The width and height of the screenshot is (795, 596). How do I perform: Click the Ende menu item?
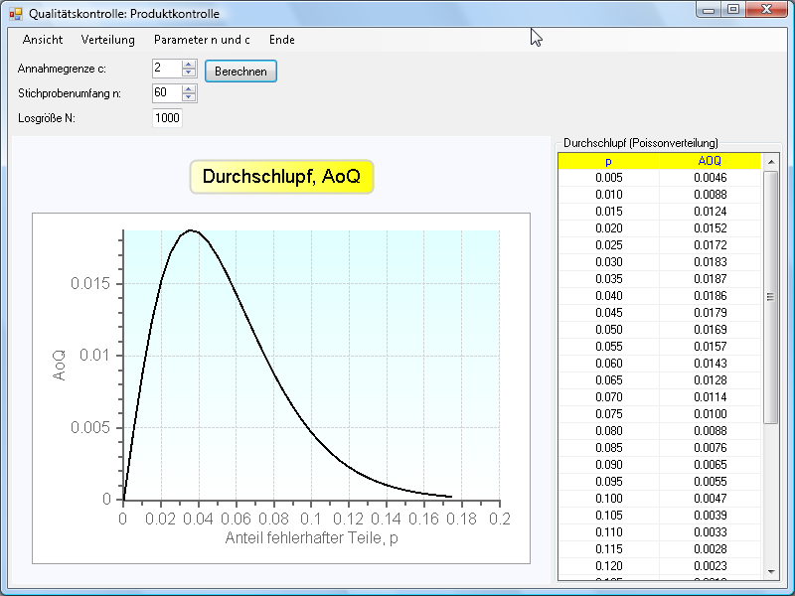pos(282,40)
